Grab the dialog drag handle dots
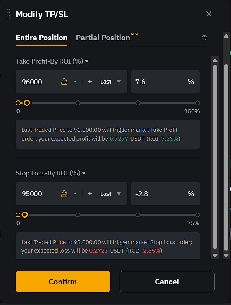This screenshot has height=305, width=231. (8, 14)
